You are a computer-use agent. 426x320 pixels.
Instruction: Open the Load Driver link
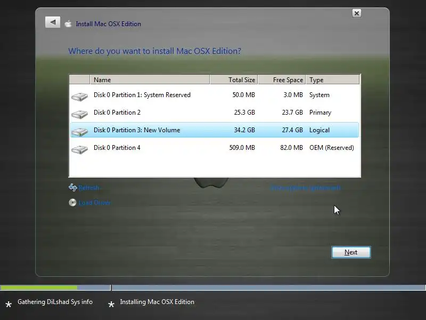pos(95,203)
